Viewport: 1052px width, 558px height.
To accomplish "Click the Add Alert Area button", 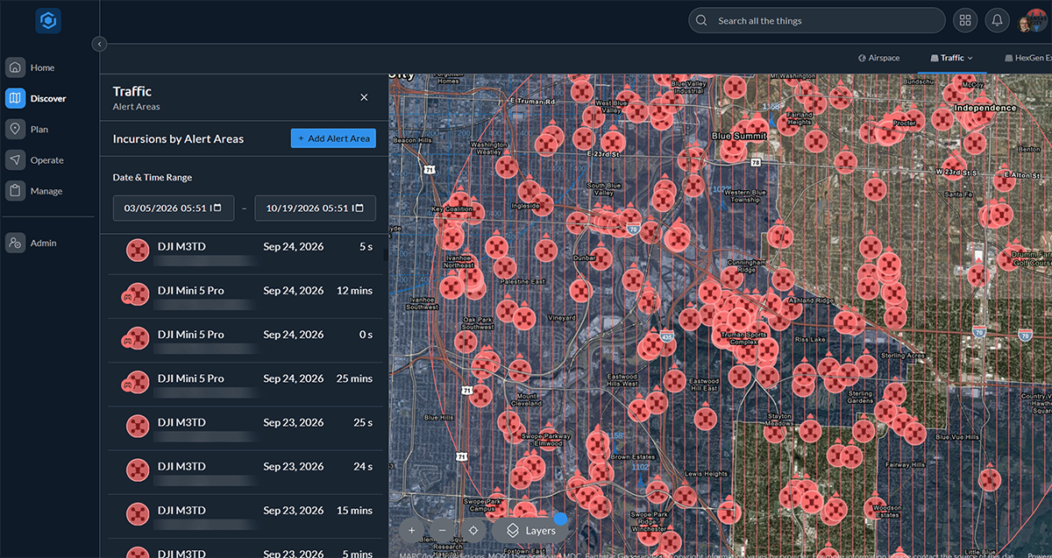I will 333,138.
